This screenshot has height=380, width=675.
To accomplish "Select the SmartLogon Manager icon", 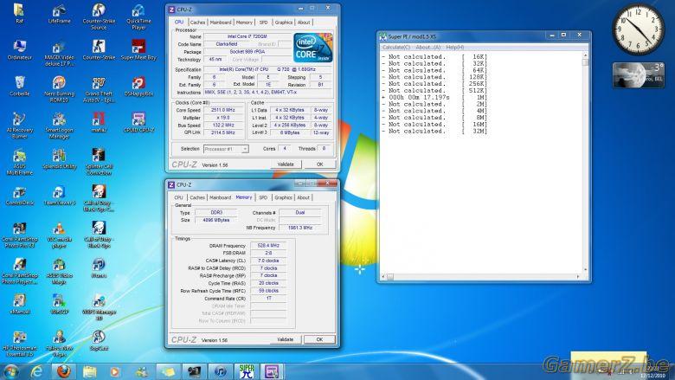I will 59,126.
